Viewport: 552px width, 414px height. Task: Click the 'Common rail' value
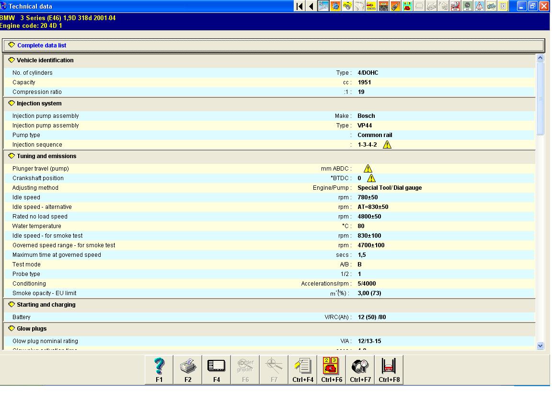375,135
